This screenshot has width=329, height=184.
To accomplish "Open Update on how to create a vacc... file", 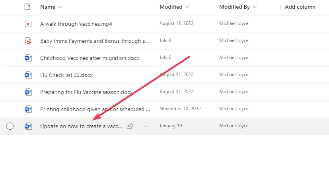I will (81, 126).
